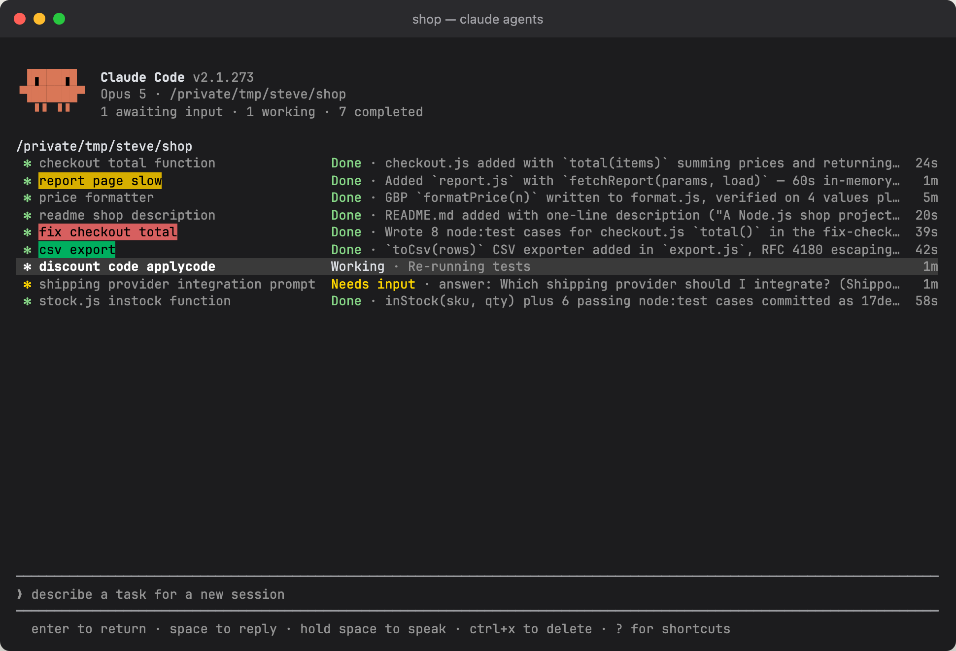The height and width of the screenshot is (651, 956).
Task: Click the 'ctrl+x to delete' hint
Action: (530, 629)
